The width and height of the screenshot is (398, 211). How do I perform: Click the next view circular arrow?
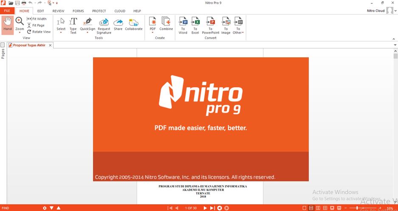(227, 208)
